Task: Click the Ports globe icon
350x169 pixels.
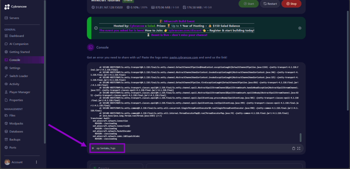Action: coord(6,147)
